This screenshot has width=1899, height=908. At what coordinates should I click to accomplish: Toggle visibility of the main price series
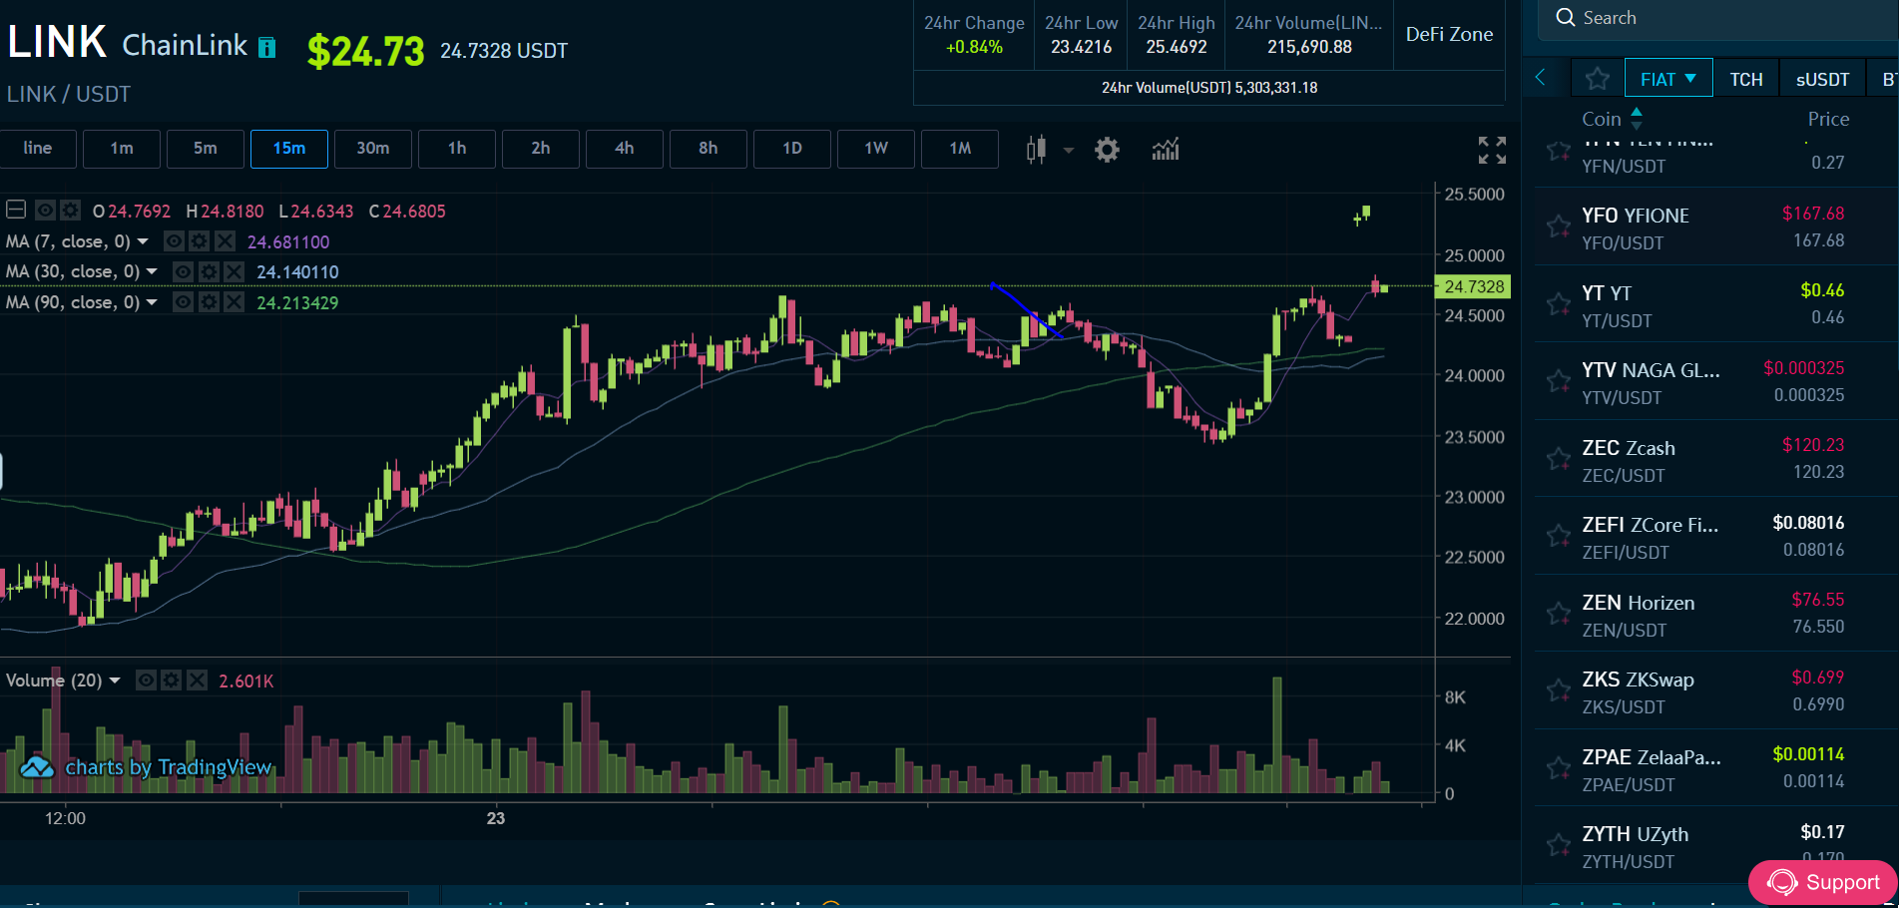45,211
